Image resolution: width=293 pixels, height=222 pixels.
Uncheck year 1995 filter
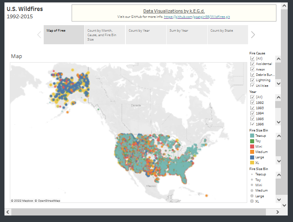[253, 119]
